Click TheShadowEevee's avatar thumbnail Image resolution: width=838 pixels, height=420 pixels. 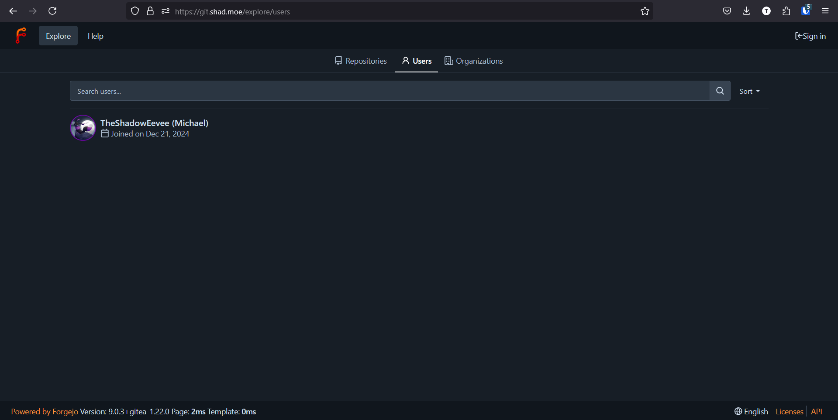pos(83,128)
